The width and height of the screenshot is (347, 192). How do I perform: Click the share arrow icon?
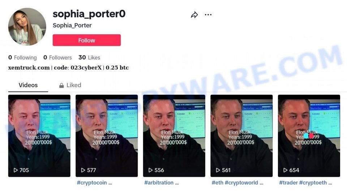(194, 15)
